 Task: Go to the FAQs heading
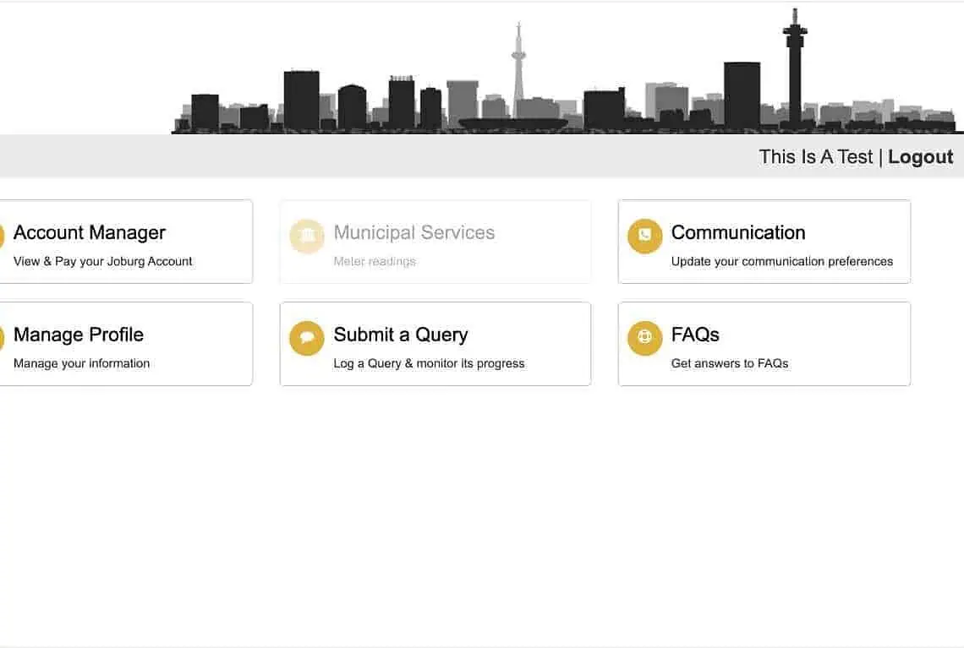click(695, 335)
